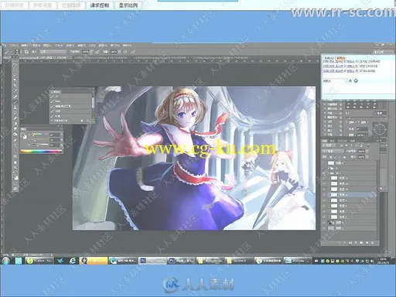
Task: Hide the highlighted layer via its eye icon
Action: point(324,195)
